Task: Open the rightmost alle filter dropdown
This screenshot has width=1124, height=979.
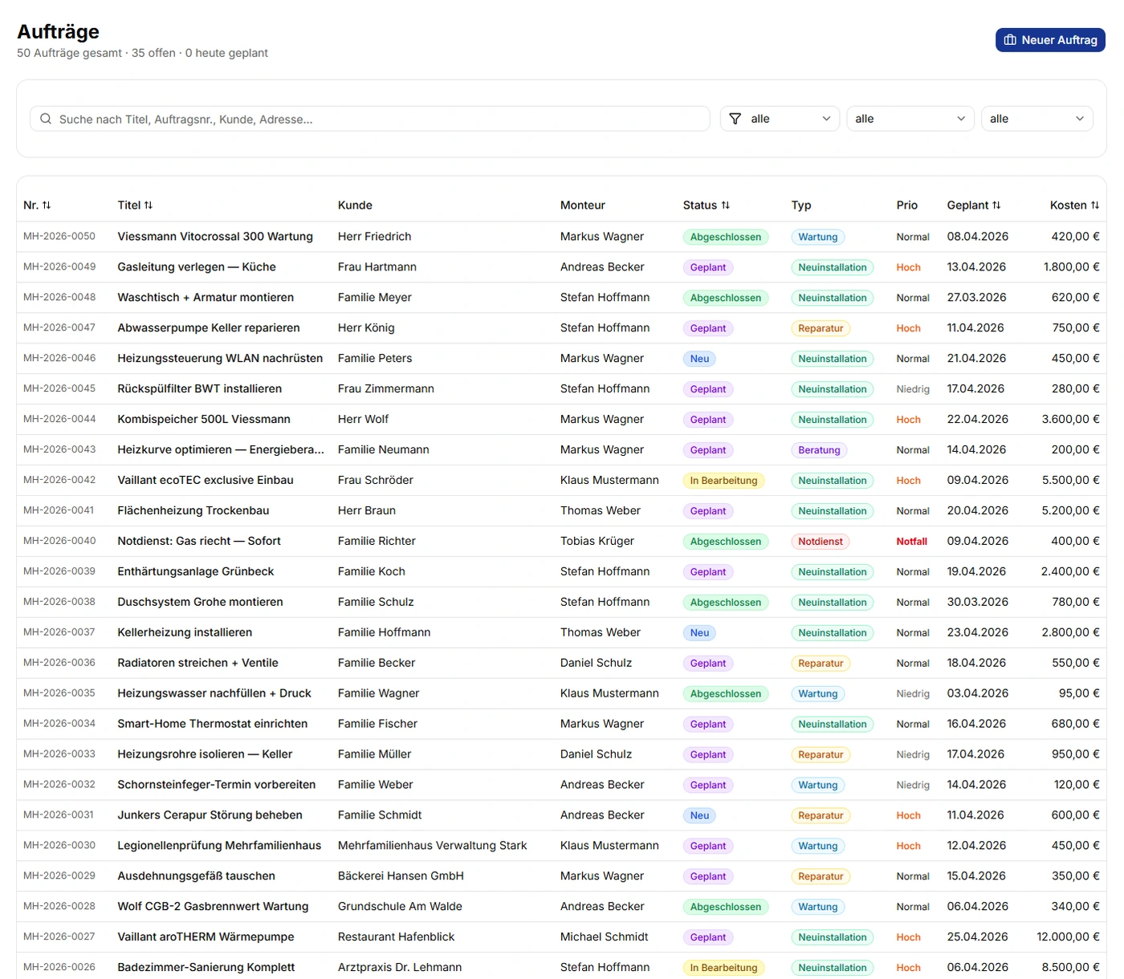Action: [x=1037, y=119]
